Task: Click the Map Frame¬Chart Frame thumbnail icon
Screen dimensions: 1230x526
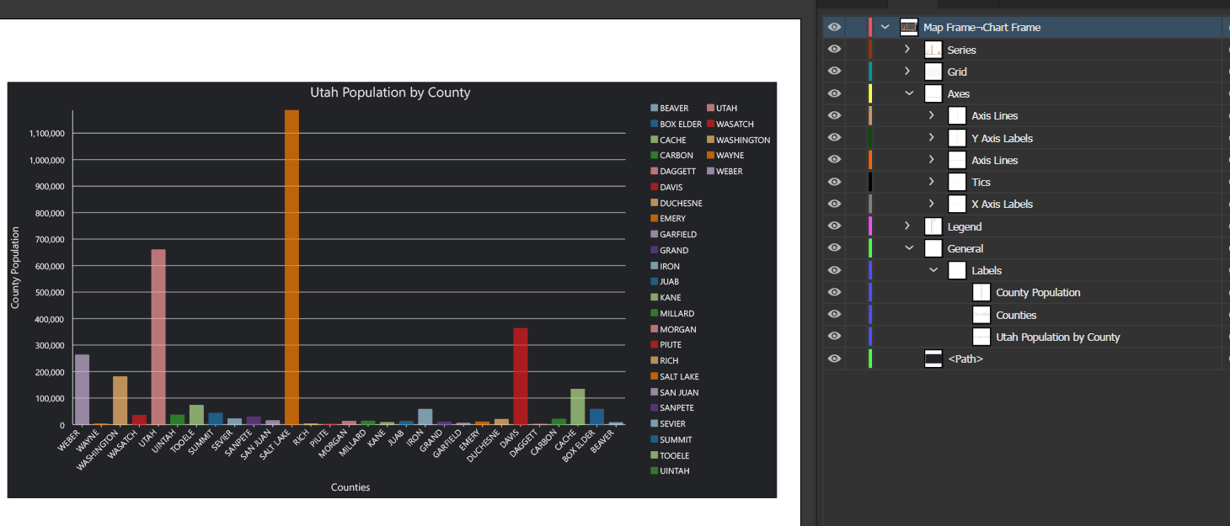Action: point(908,26)
